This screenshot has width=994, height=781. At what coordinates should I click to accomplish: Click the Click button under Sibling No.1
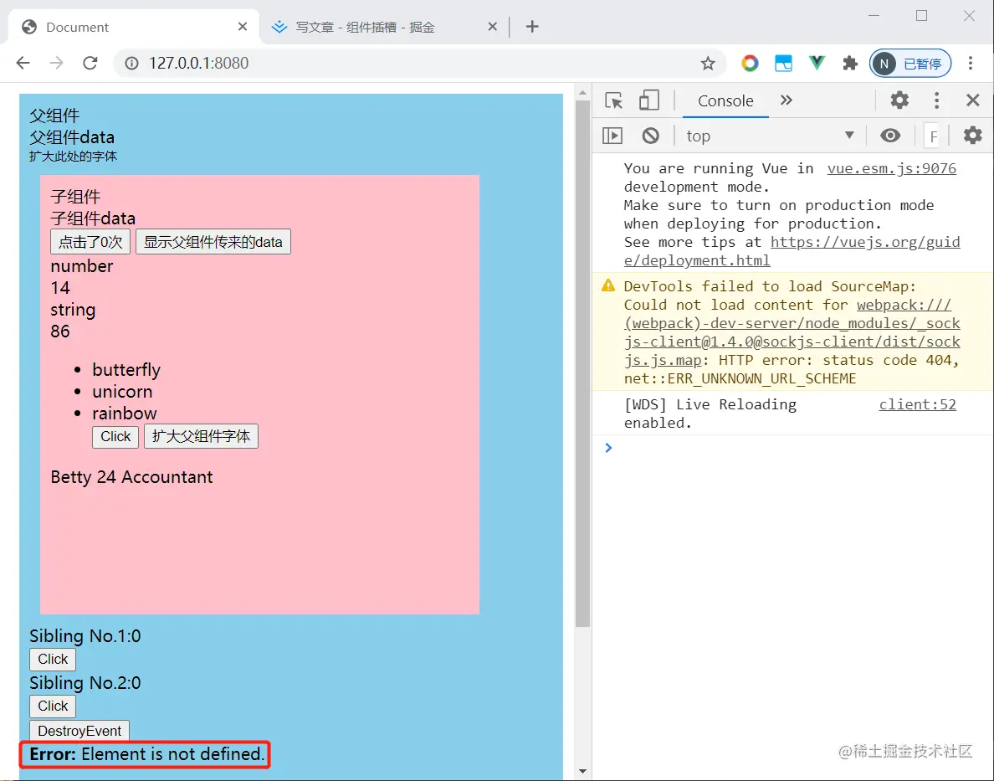(x=53, y=659)
